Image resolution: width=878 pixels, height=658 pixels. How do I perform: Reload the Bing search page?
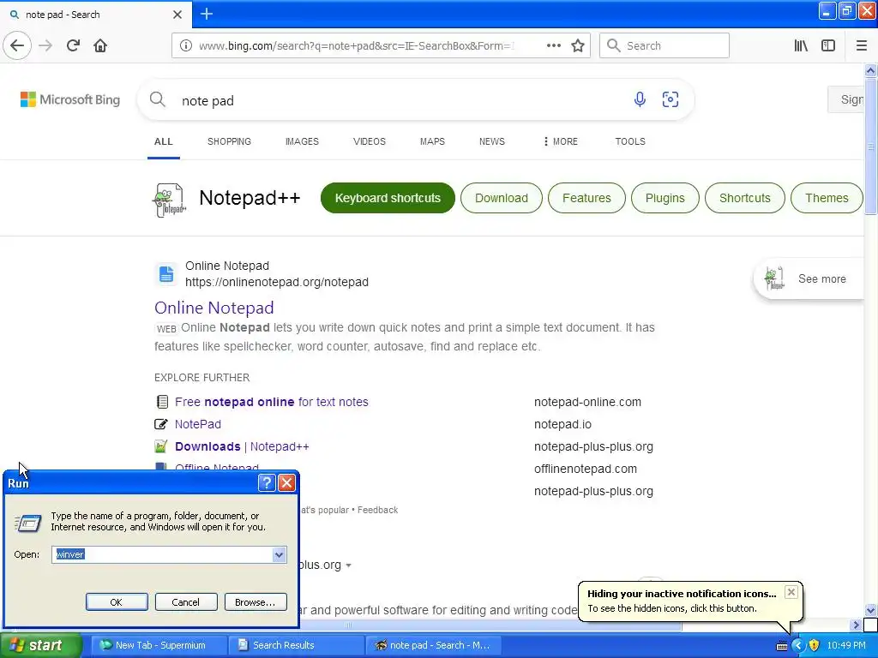coord(73,45)
